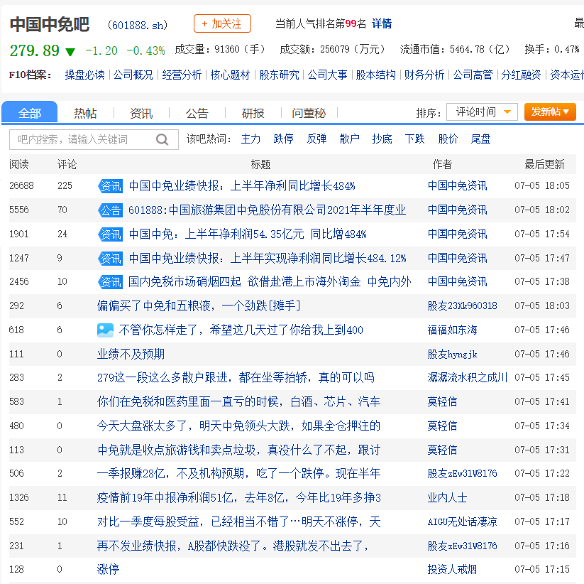Viewport: 584px width, 584px height.
Task: Open 详情 popularity ranking link
Action: pos(382,24)
